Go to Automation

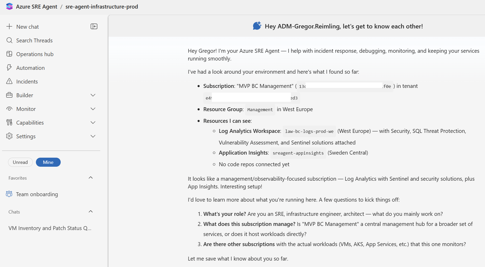coord(30,68)
